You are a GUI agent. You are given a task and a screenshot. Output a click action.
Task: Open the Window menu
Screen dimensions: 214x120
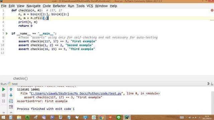(101, 6)
